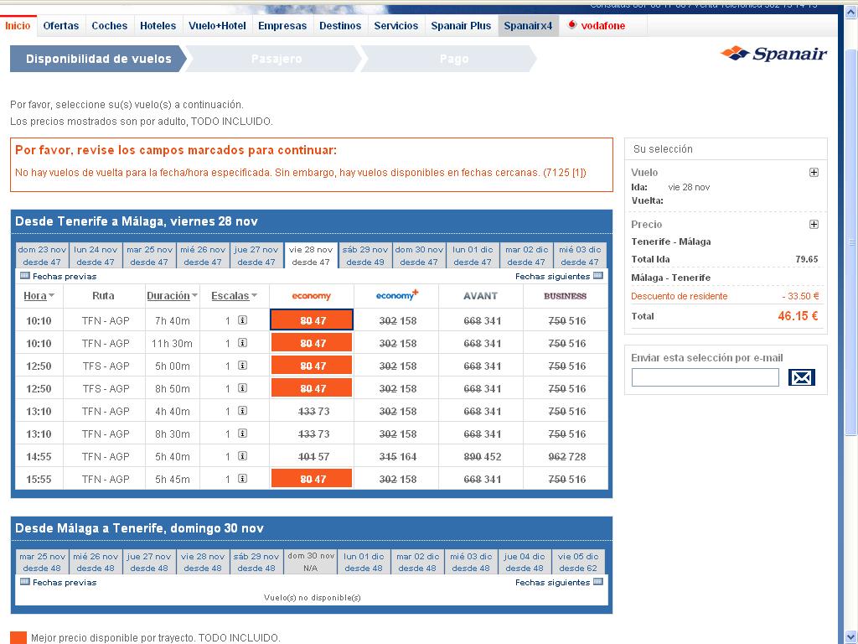The width and height of the screenshot is (858, 644).
Task: Expand the Vuelo section in Su selección
Action: [x=813, y=173]
